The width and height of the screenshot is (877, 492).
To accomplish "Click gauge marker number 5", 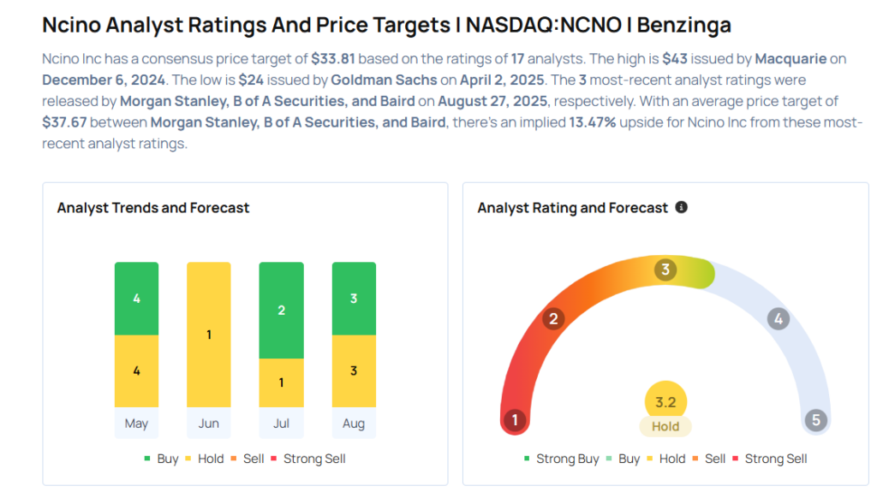I will point(815,420).
